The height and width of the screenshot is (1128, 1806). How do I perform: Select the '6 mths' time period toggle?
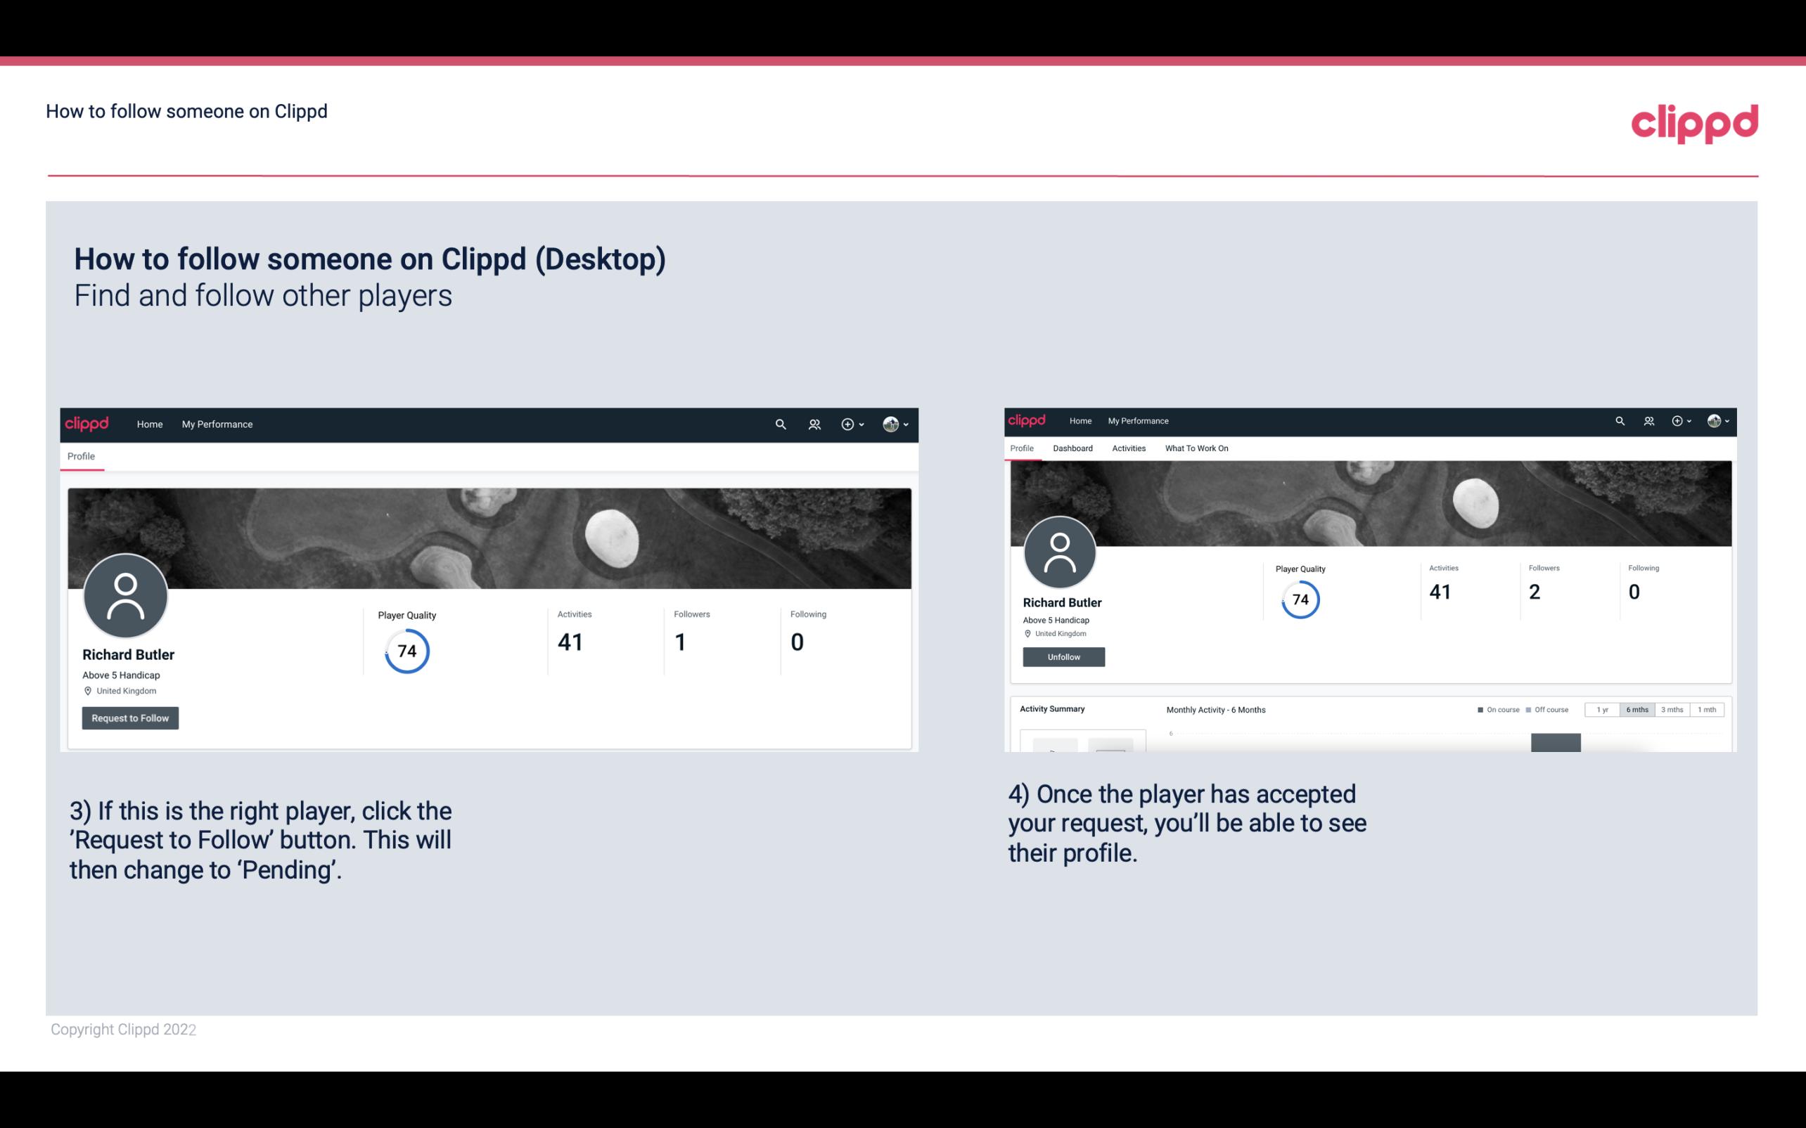click(x=1637, y=710)
